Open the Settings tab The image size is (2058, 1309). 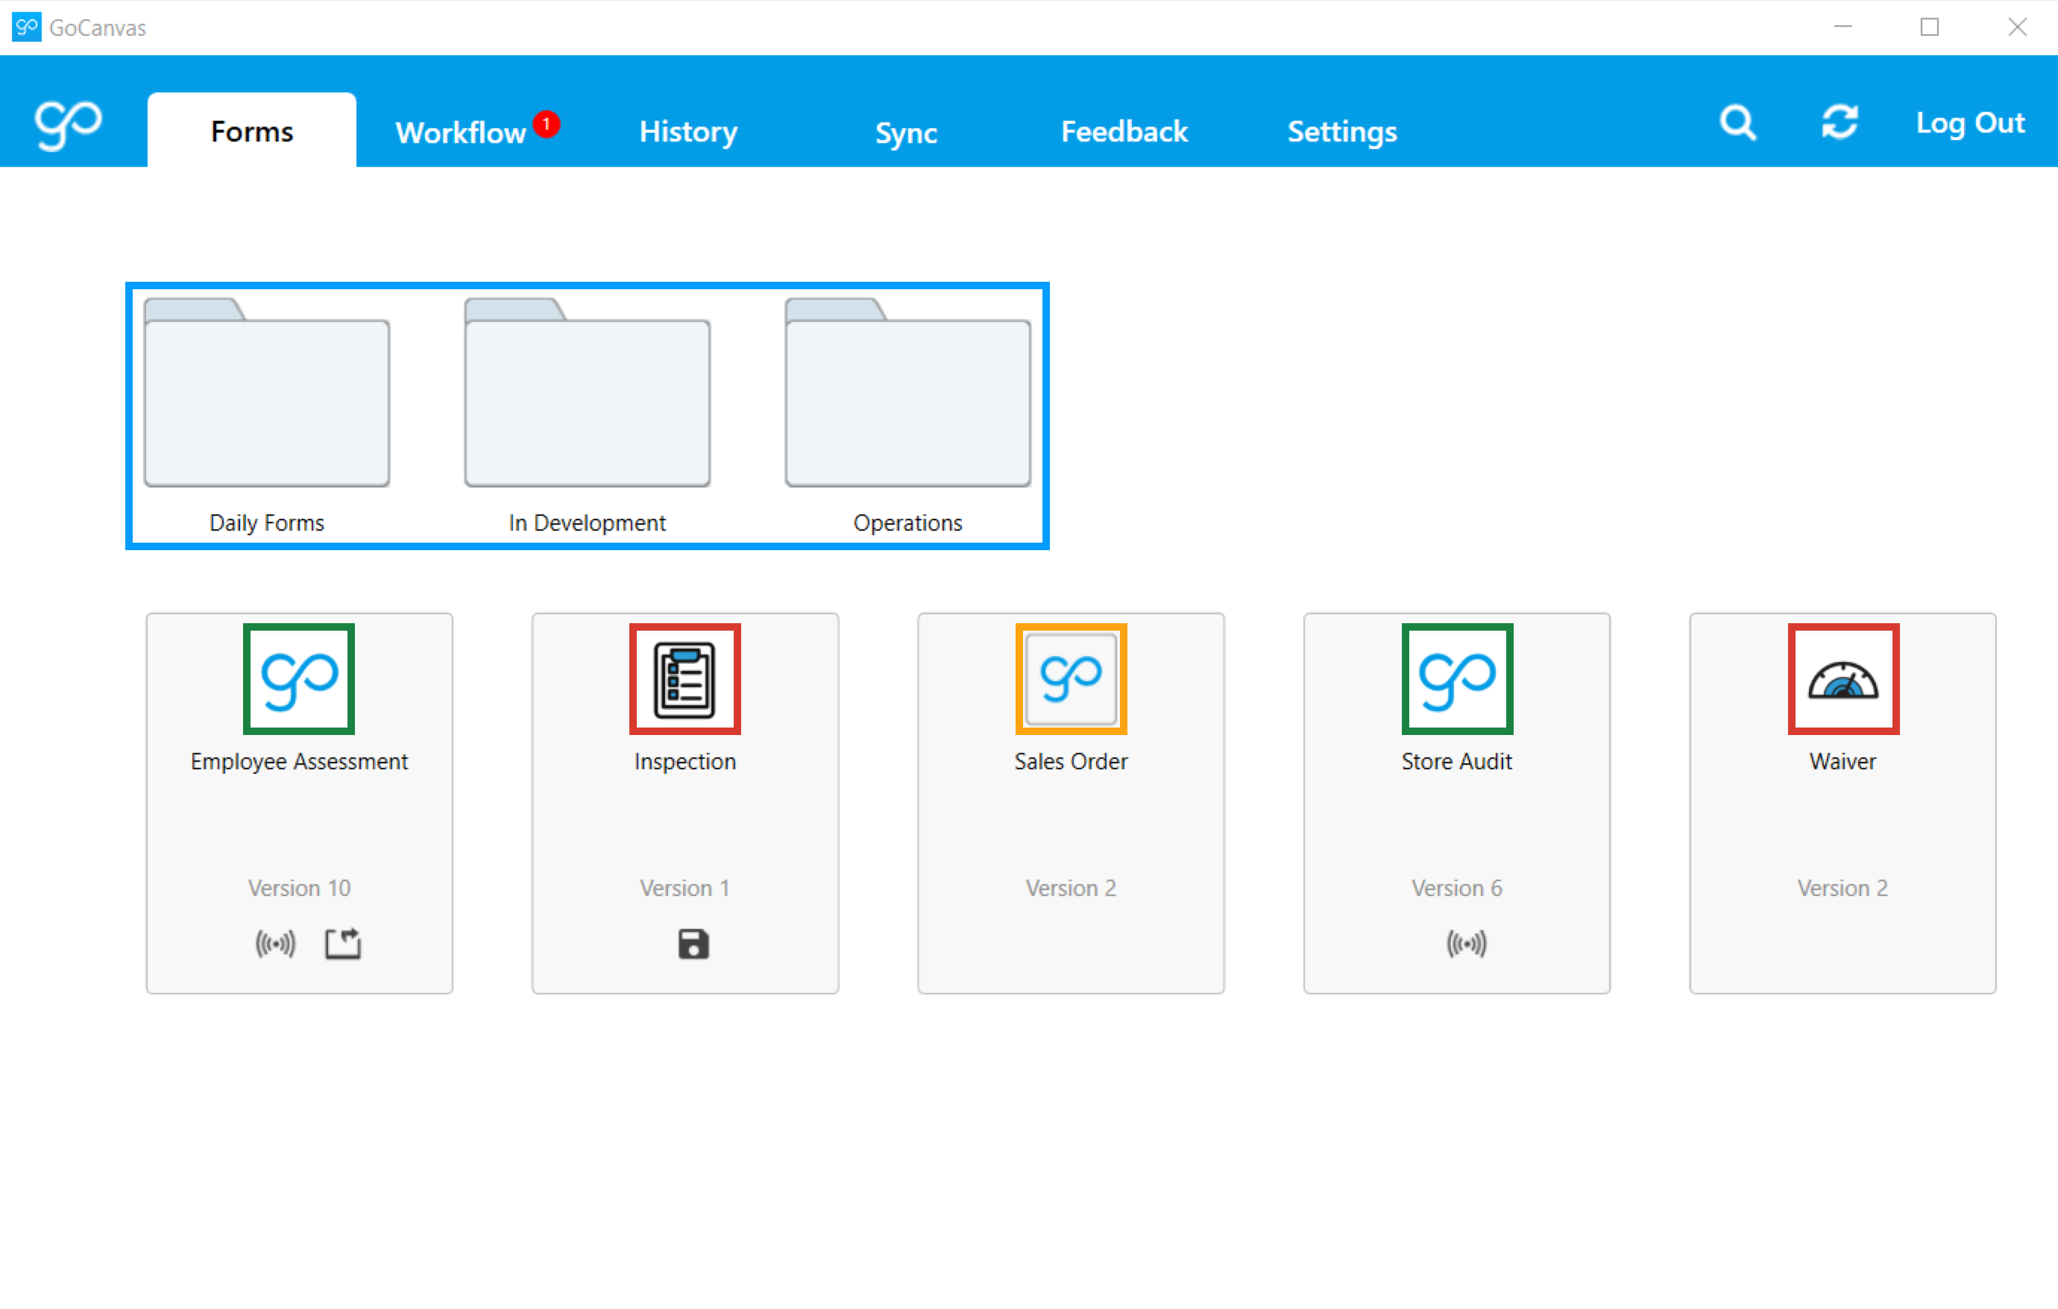[x=1343, y=133]
